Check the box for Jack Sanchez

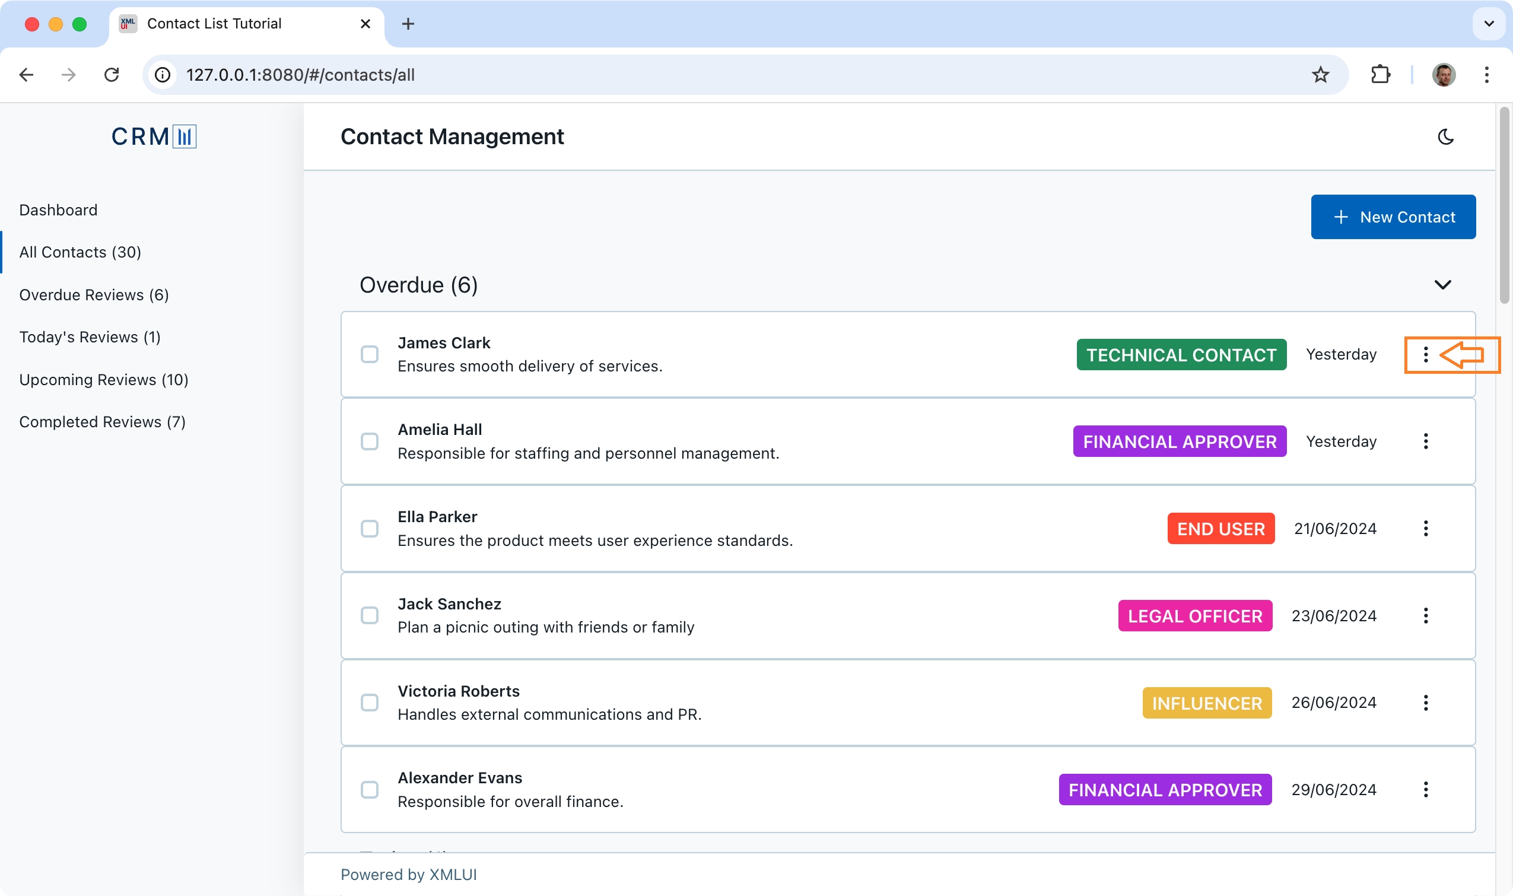[x=370, y=616]
